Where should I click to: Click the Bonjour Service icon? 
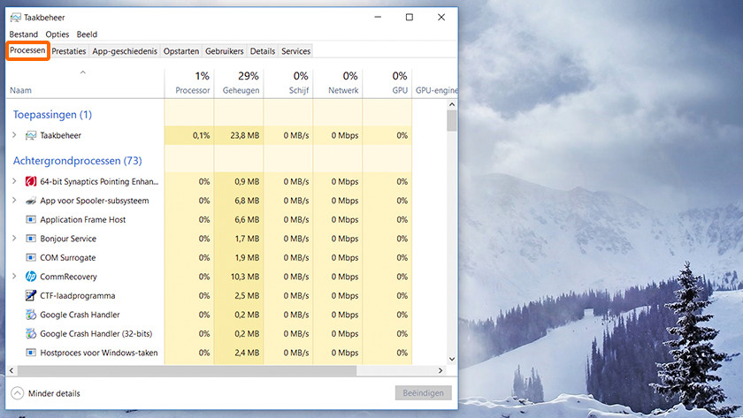31,239
